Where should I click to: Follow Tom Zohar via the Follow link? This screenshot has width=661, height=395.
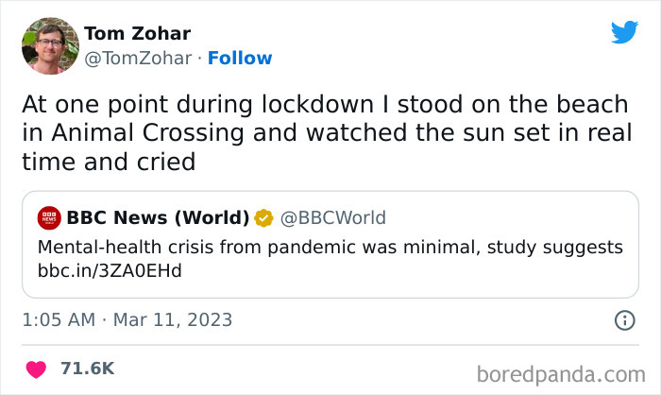click(240, 59)
